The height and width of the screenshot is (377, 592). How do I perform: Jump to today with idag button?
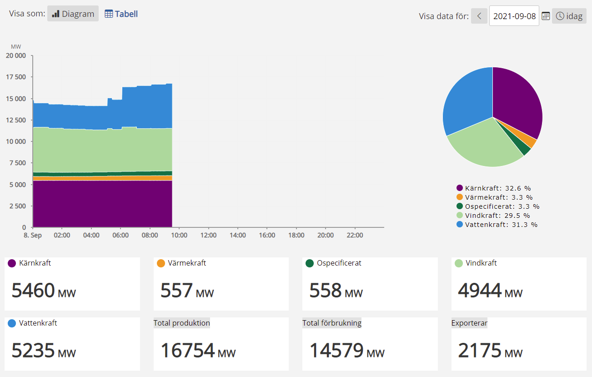tap(569, 16)
